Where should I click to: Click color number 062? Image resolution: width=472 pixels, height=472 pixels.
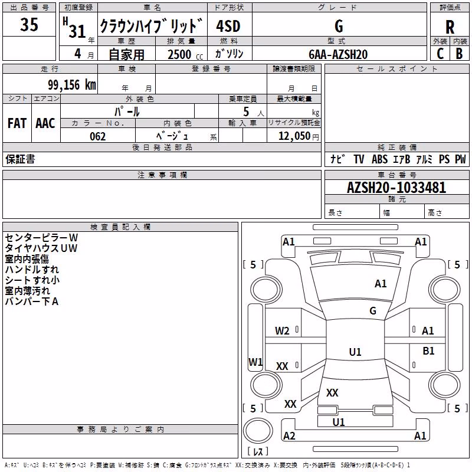(98, 136)
